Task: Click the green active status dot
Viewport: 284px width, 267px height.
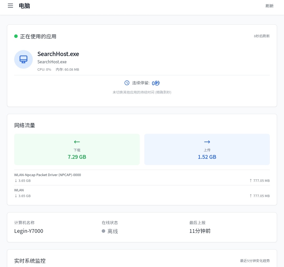Action: coord(16,36)
